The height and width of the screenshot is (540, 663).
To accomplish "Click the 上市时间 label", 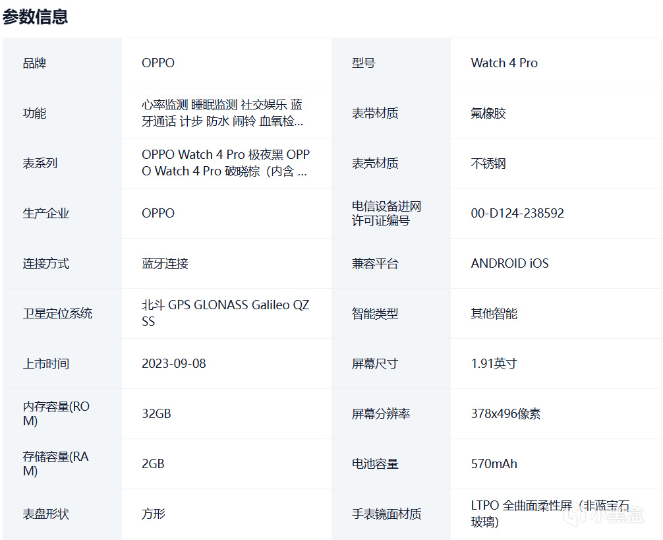I will point(46,364).
